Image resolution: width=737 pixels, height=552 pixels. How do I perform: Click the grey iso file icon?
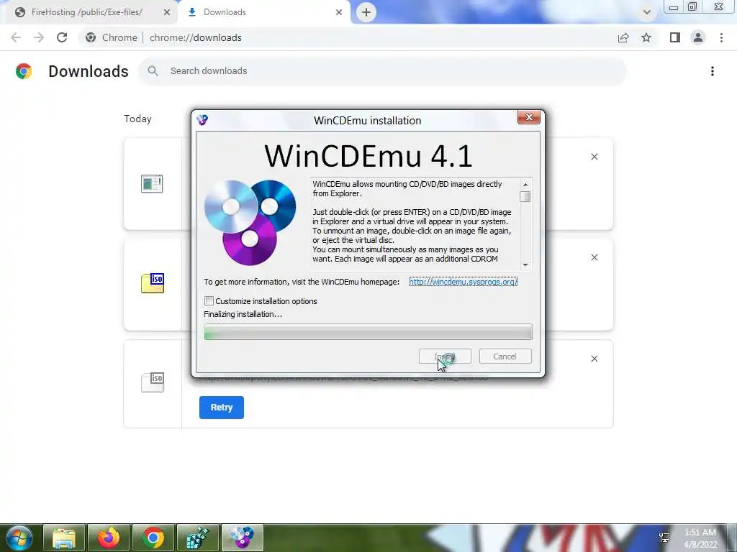153,382
